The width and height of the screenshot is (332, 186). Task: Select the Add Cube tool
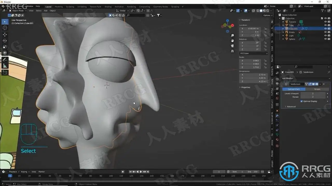5,73
